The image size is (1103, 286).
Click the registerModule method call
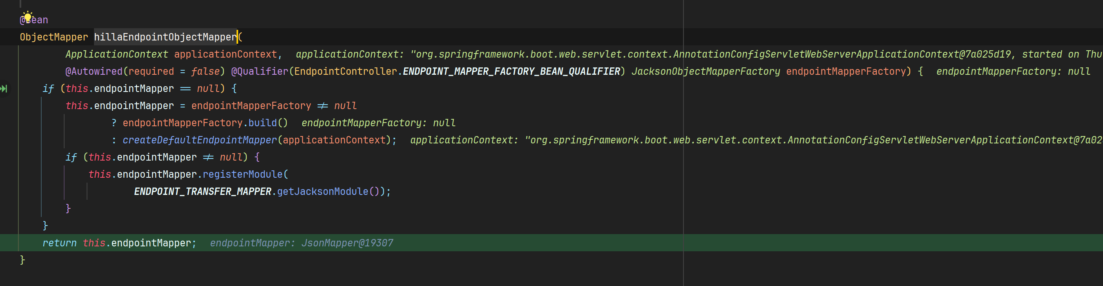(242, 174)
